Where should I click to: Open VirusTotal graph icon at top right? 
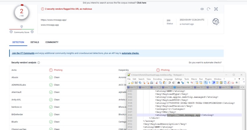coord(216,9)
